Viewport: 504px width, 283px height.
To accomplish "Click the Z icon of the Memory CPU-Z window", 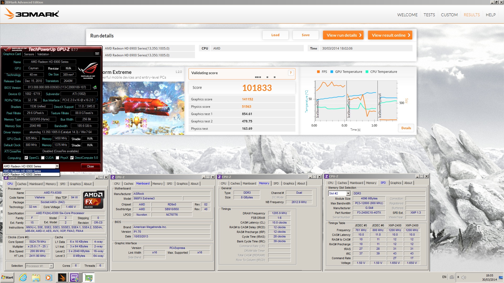I will click(220, 177).
